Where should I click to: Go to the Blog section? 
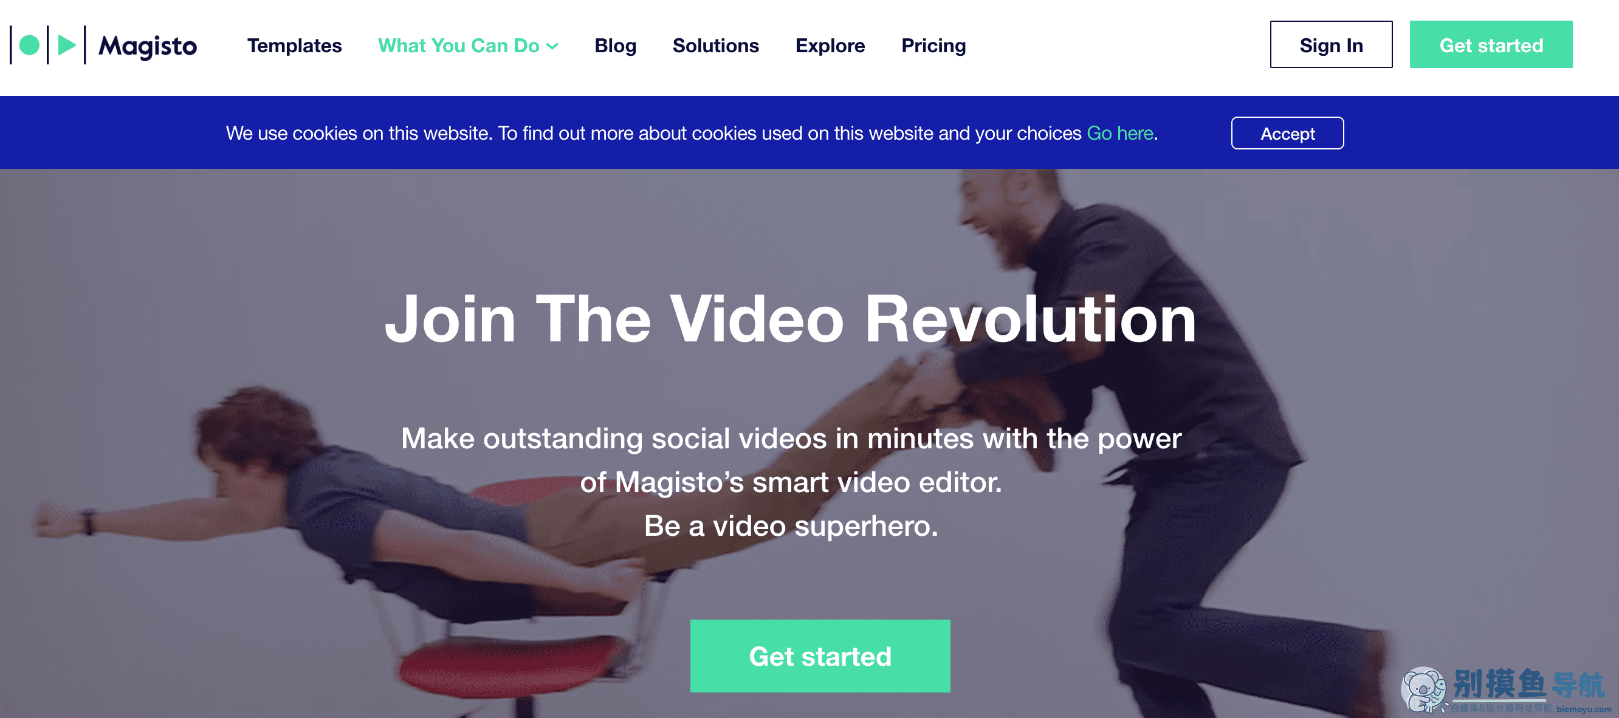(x=615, y=46)
